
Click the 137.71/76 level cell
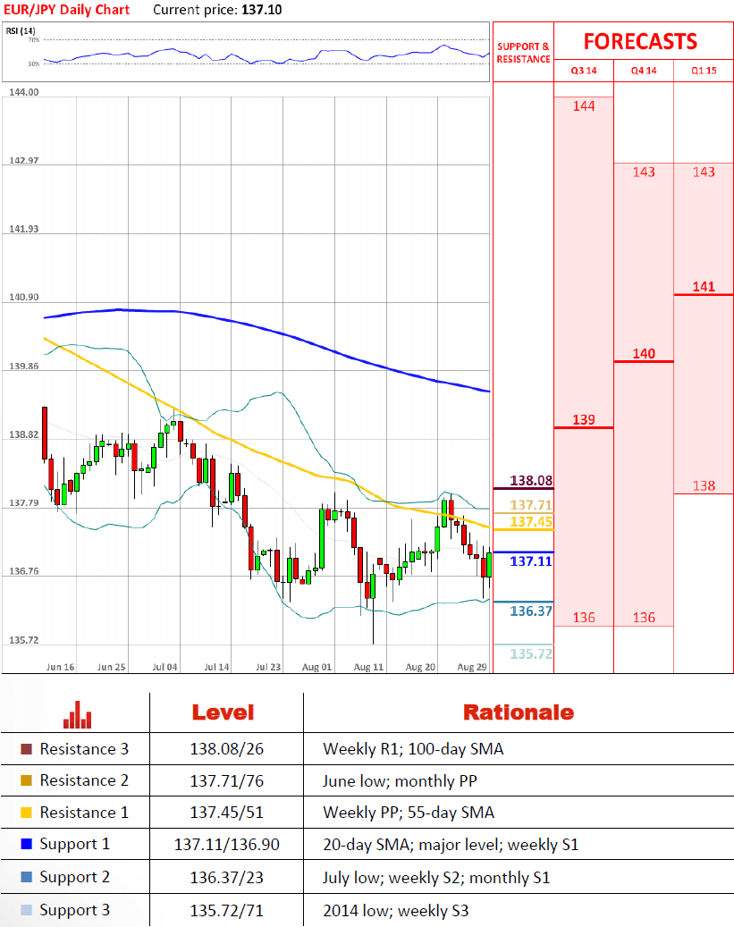tap(226, 781)
